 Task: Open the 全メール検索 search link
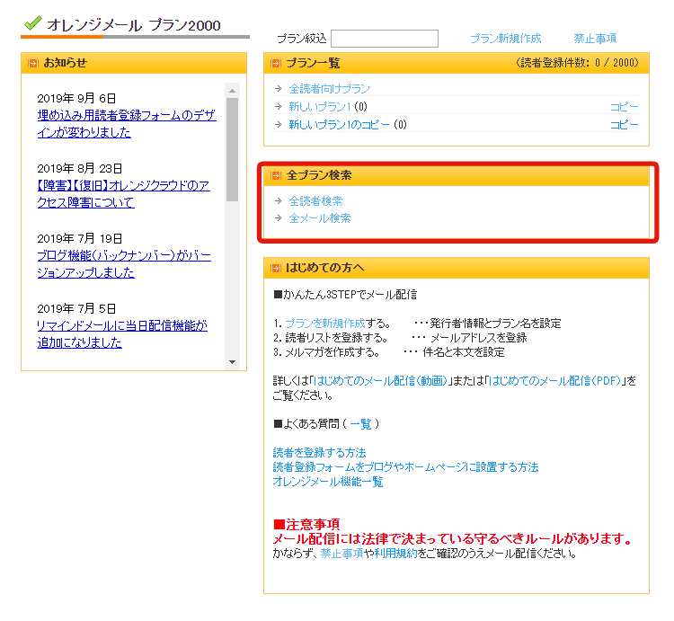click(x=320, y=218)
